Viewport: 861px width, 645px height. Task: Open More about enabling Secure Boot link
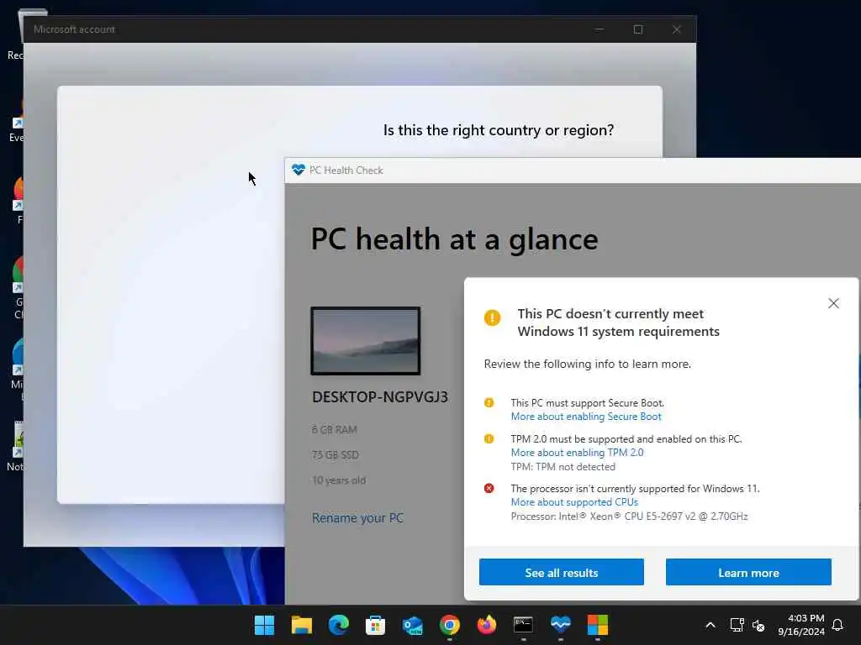pyautogui.click(x=586, y=417)
